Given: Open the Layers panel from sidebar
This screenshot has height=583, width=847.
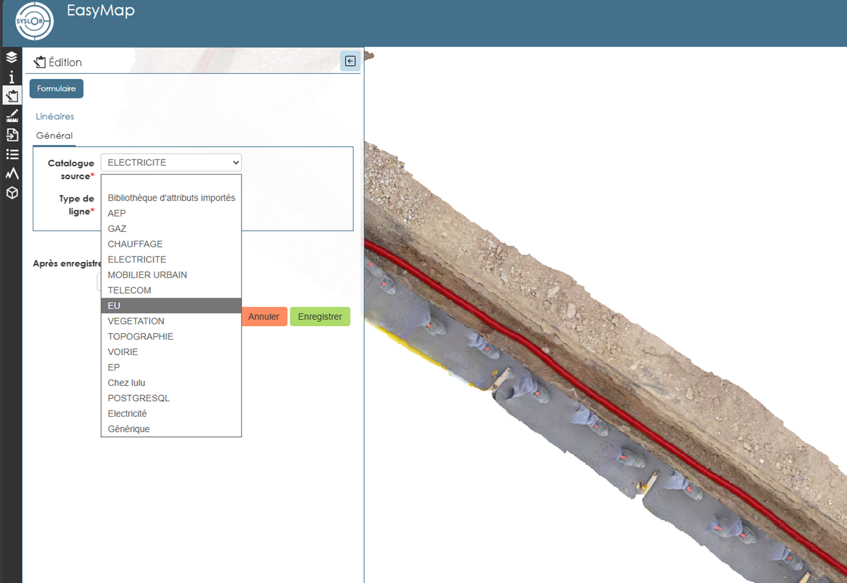Looking at the screenshot, I should point(12,58).
